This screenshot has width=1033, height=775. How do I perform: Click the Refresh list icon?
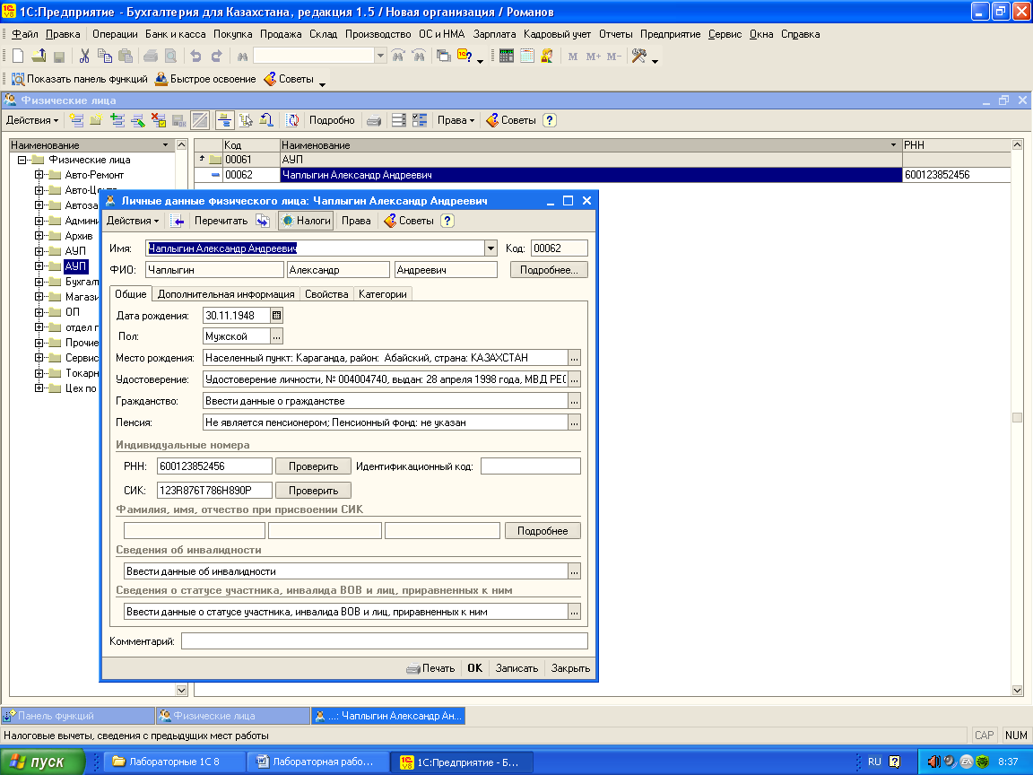292,120
